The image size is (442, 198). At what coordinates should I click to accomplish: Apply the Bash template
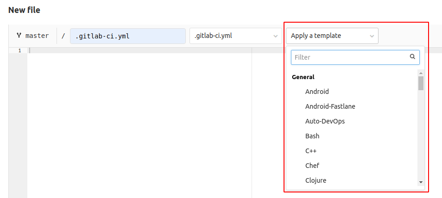coord(312,136)
